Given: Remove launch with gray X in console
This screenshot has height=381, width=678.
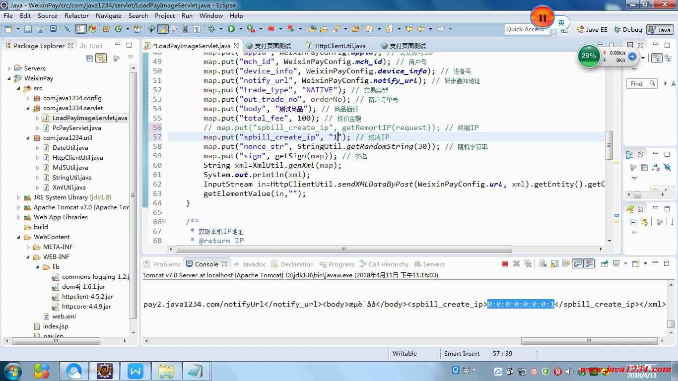Looking at the screenshot, I should point(516,264).
